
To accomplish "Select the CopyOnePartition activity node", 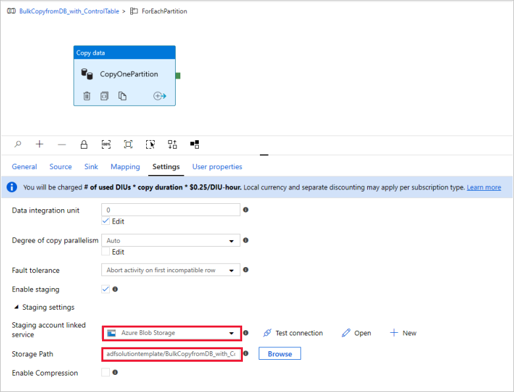I will coord(124,76).
